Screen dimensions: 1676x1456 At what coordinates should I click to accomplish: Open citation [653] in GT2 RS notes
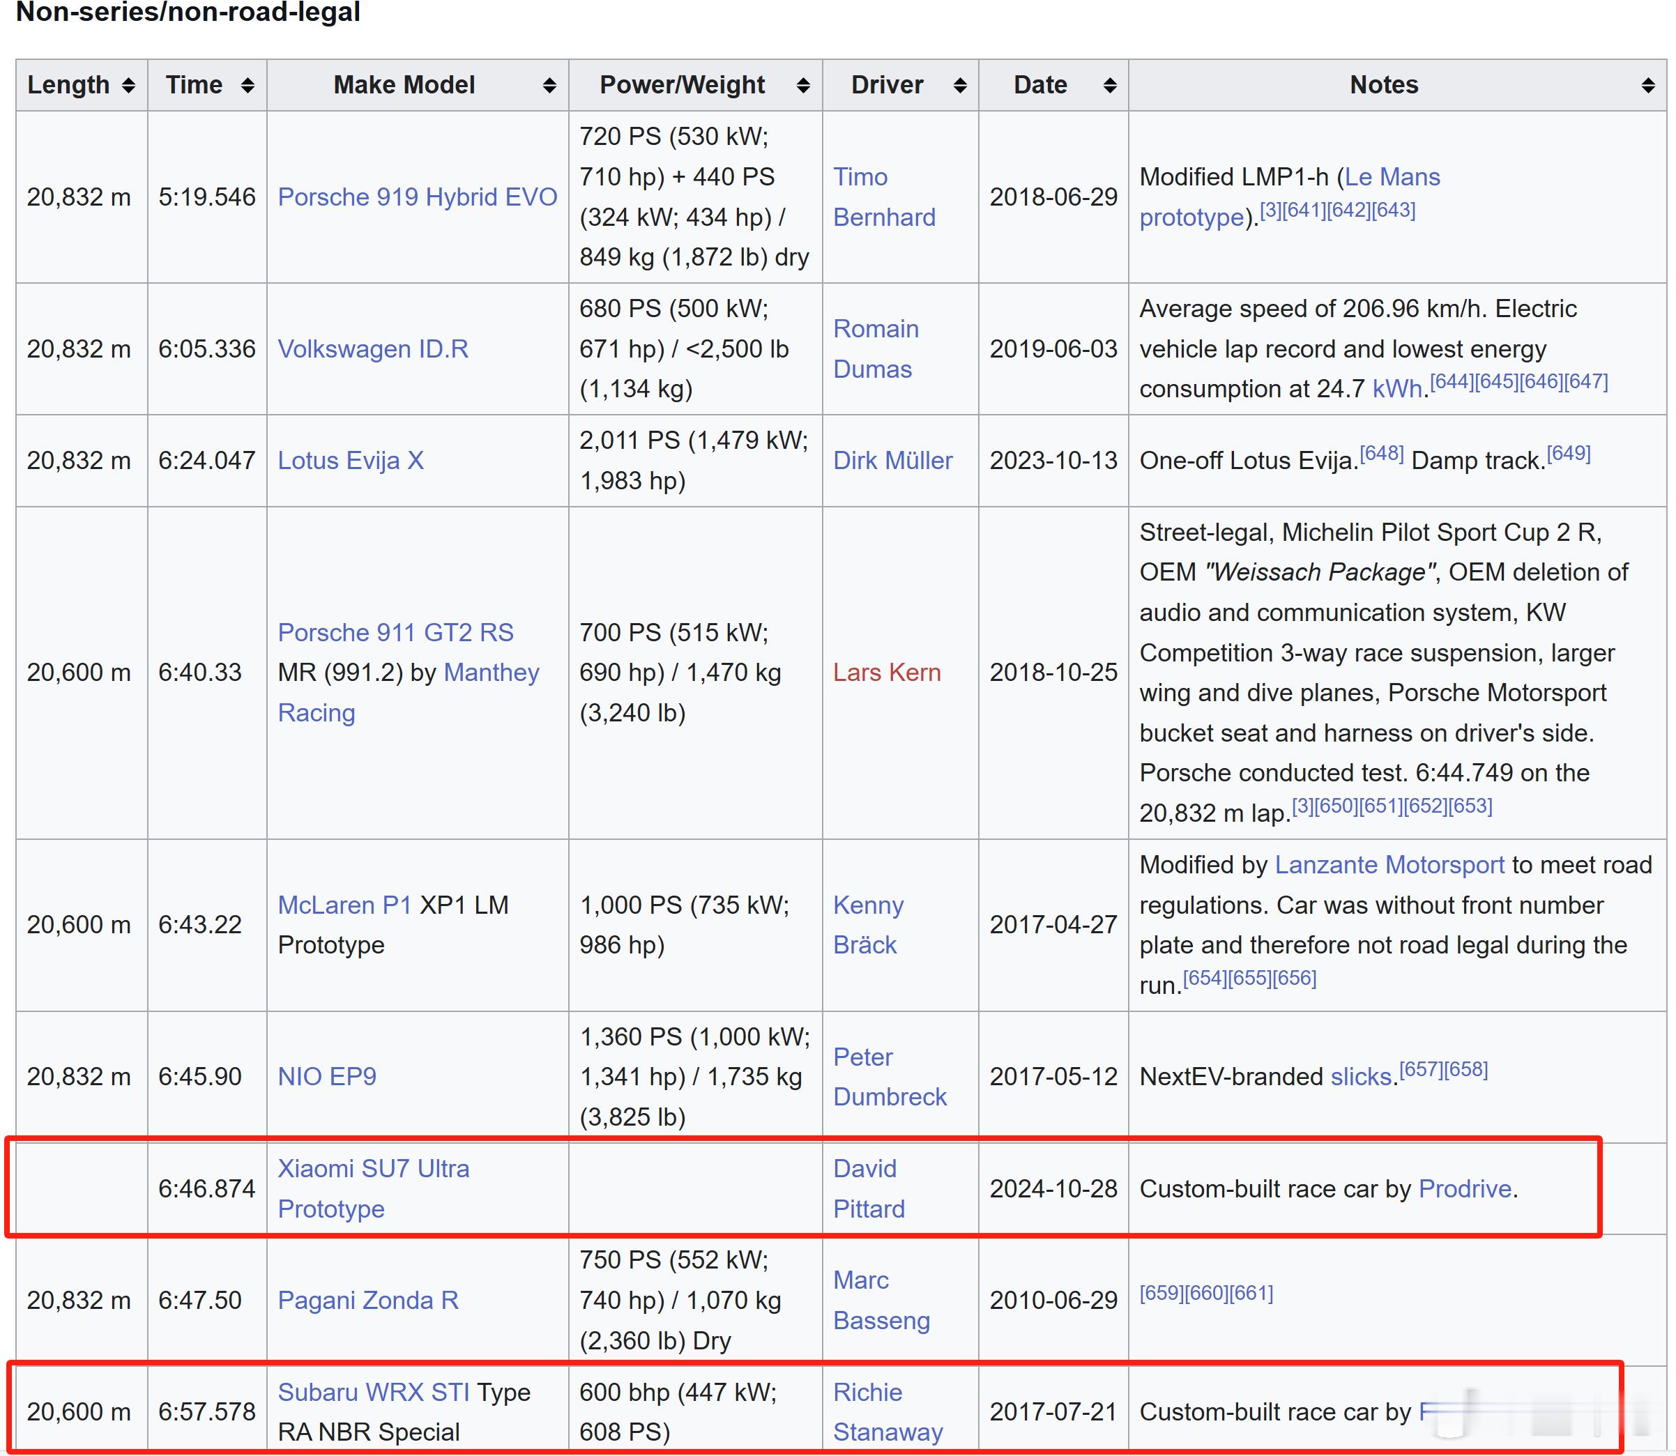point(1470,806)
